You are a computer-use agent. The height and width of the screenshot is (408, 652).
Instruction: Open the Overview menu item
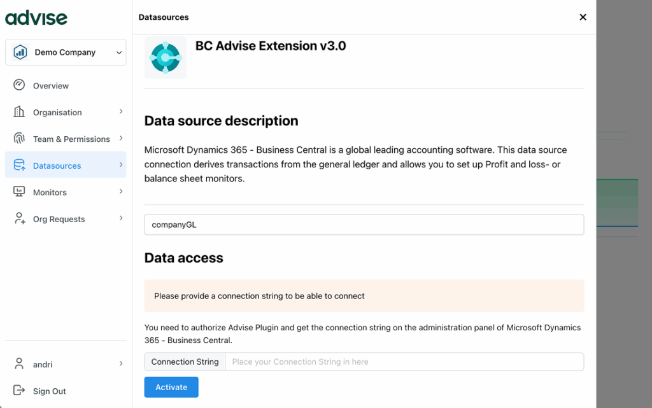tap(51, 86)
